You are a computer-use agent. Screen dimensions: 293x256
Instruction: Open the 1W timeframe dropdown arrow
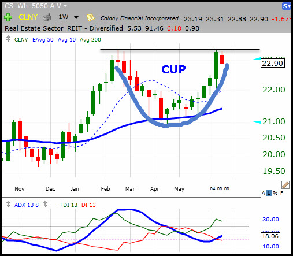point(76,17)
